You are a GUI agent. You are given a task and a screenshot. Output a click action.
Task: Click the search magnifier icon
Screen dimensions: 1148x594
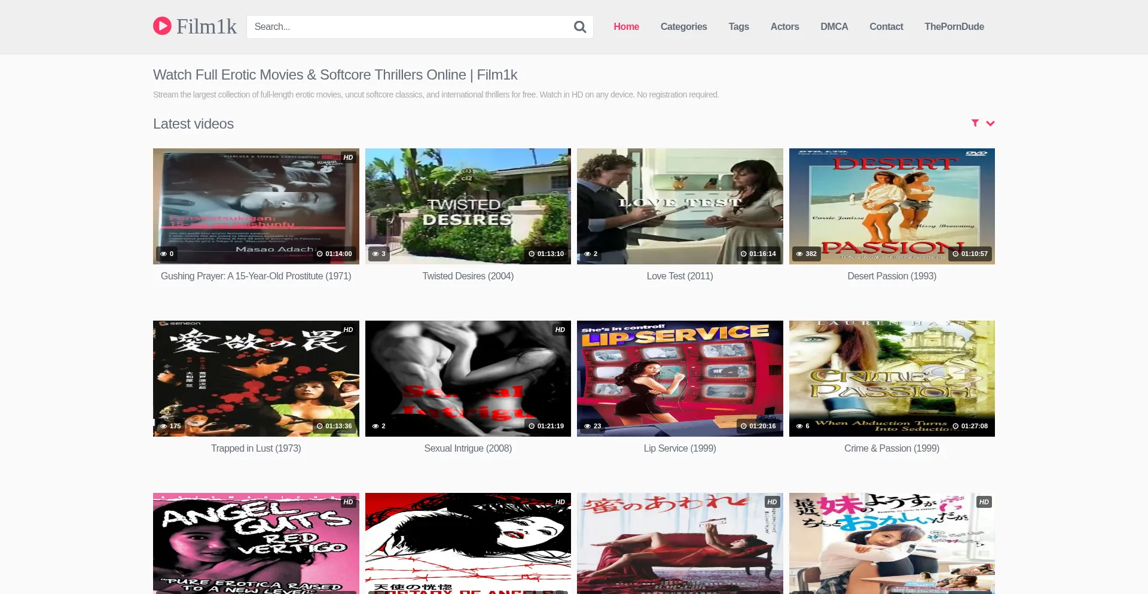tap(579, 27)
